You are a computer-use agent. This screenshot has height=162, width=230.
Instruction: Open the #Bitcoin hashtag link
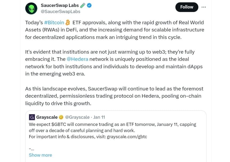click(54, 22)
